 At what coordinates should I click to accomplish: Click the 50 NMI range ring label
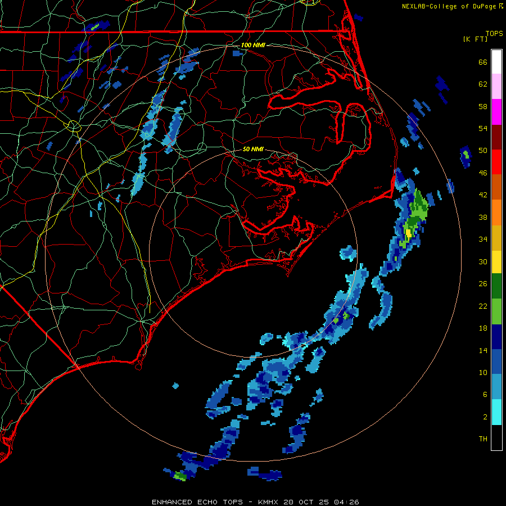[253, 149]
